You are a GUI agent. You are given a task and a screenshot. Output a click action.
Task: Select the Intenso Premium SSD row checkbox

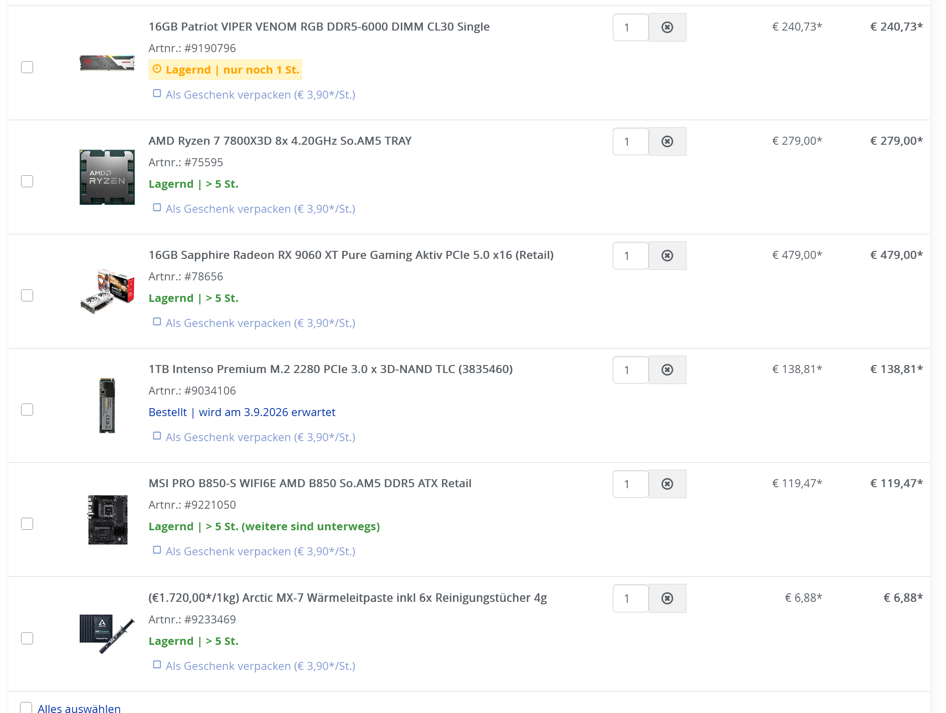(27, 410)
